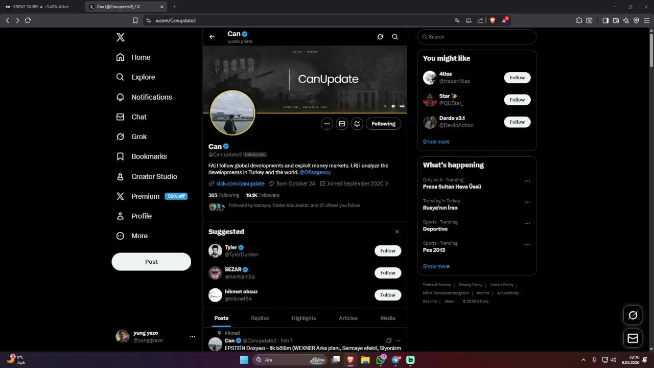
Task: Open the Tyler profile avatar
Action: pos(215,251)
